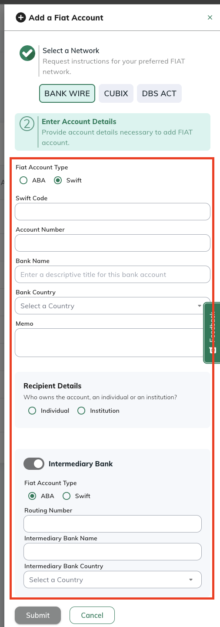Viewport: 220px width, 627px height.
Task: Expand the Intermediary Bank Country dropdown
Action: click(113, 580)
